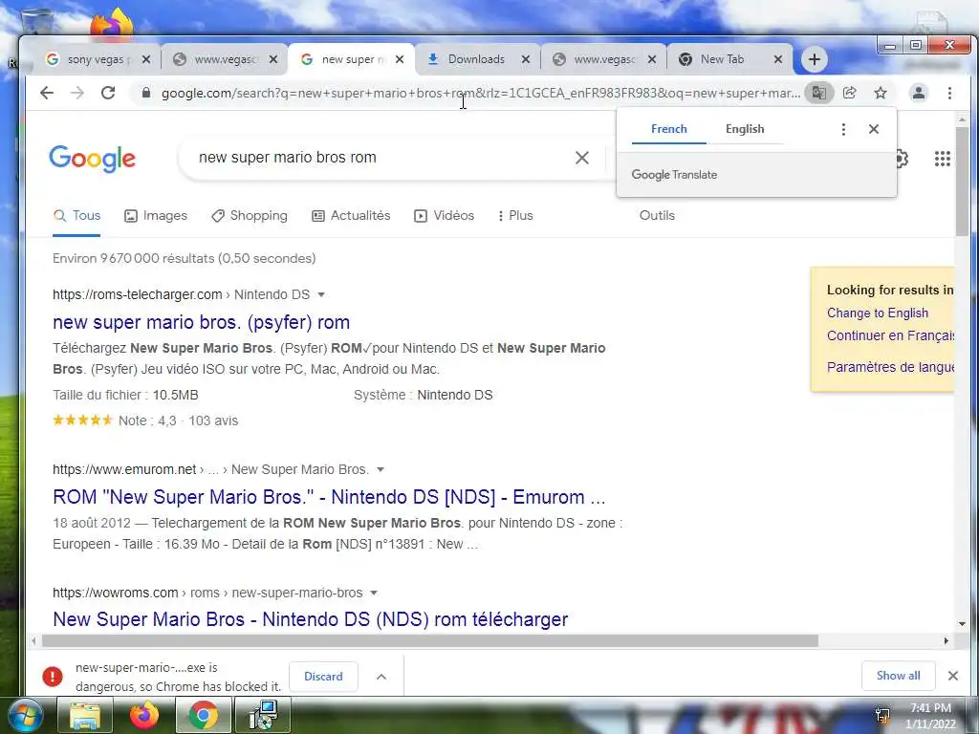Screen dimensions: 979x734
Task: Reload the current Google search page
Action: click(108, 93)
